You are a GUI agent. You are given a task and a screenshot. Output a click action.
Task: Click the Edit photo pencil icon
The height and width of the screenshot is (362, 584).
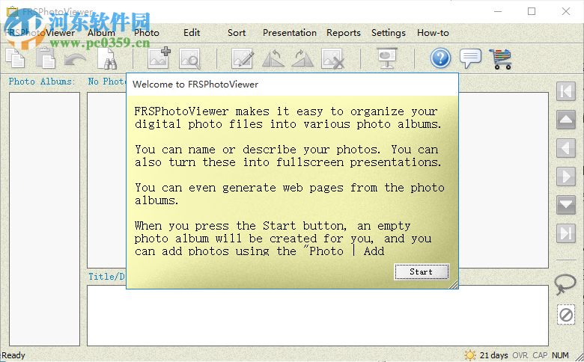click(x=243, y=59)
